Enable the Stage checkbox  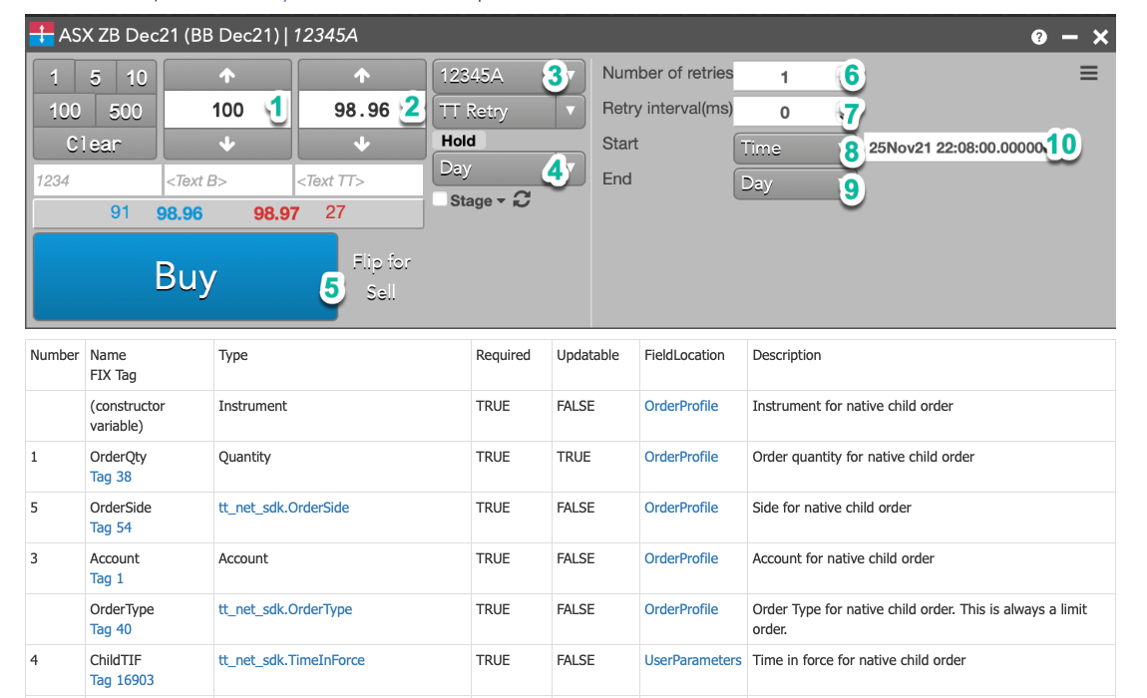440,200
